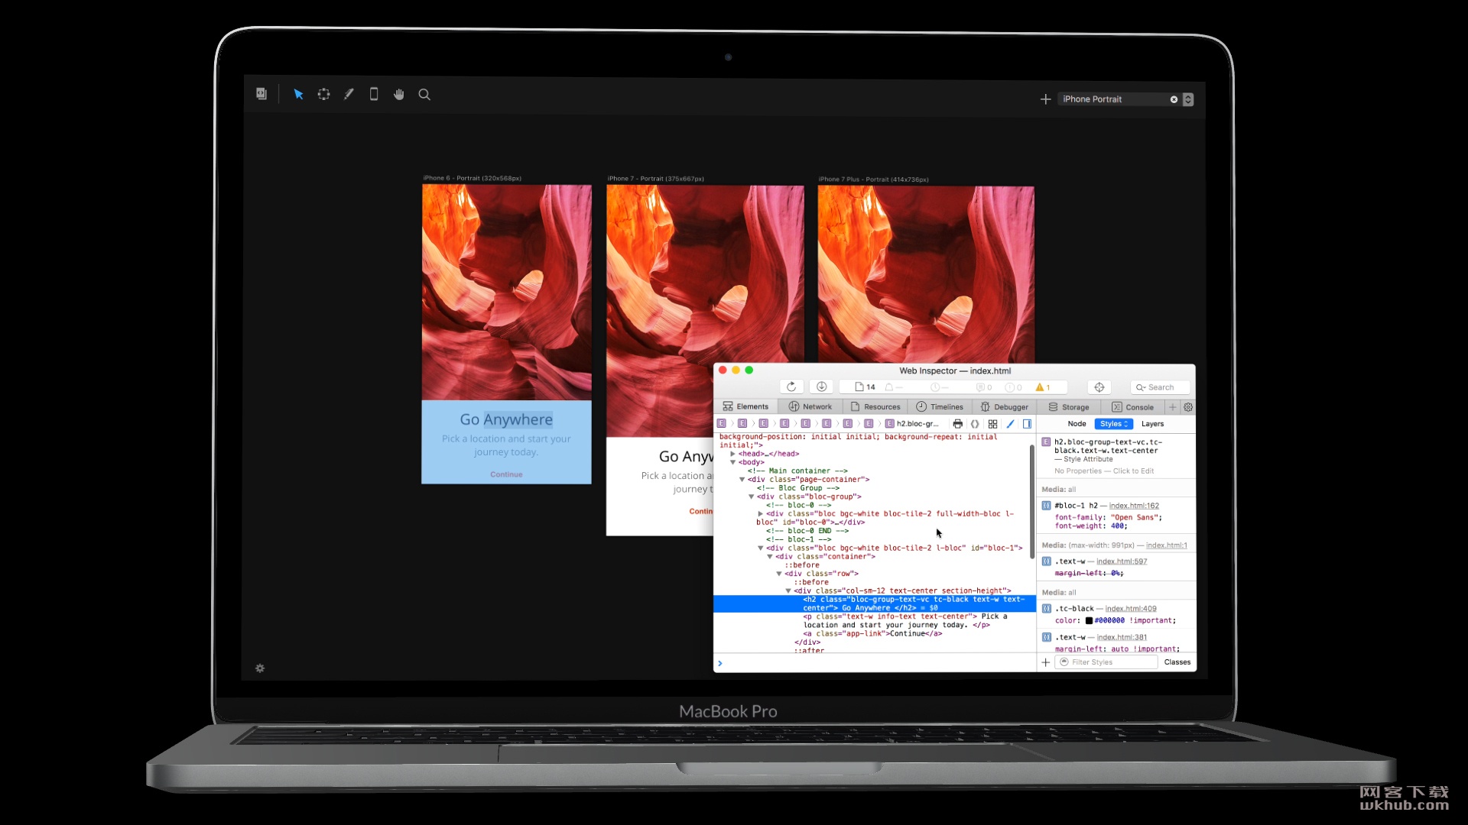Click Continue link in iPhone 6 preview

coord(506,474)
